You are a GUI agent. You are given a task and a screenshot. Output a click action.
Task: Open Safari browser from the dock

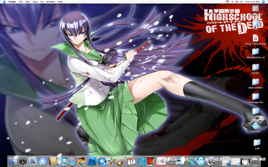click(x=72, y=161)
